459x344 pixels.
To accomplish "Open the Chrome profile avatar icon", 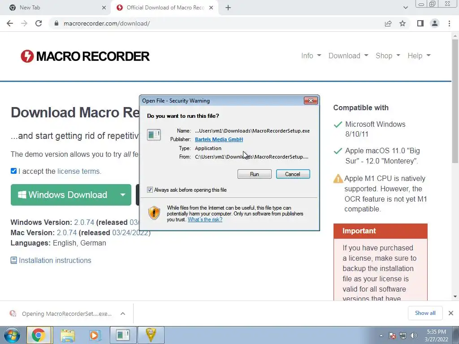I will tap(435, 23).
